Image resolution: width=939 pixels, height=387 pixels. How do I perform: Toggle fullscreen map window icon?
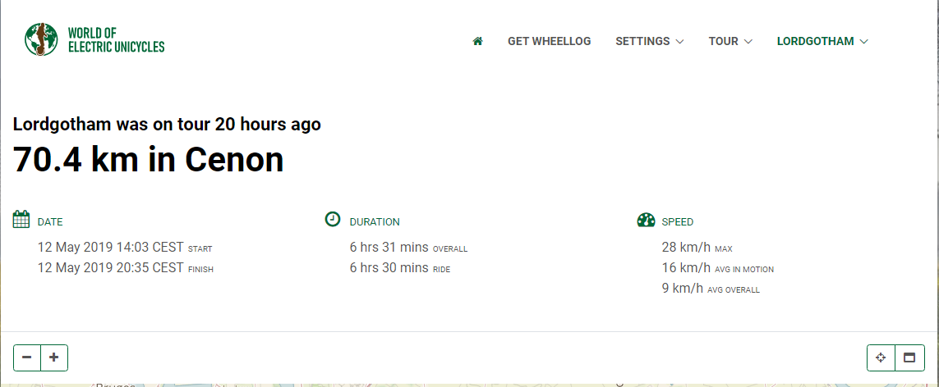(x=909, y=357)
